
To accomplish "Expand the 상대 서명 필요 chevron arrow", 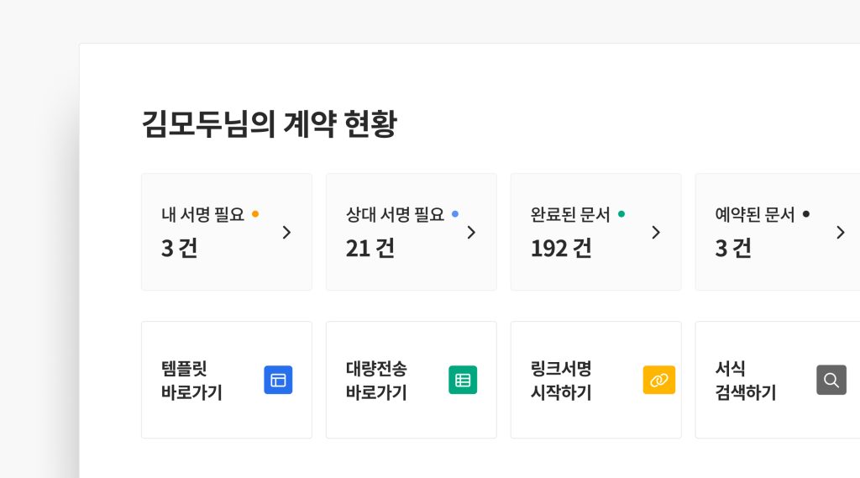I will (x=471, y=233).
